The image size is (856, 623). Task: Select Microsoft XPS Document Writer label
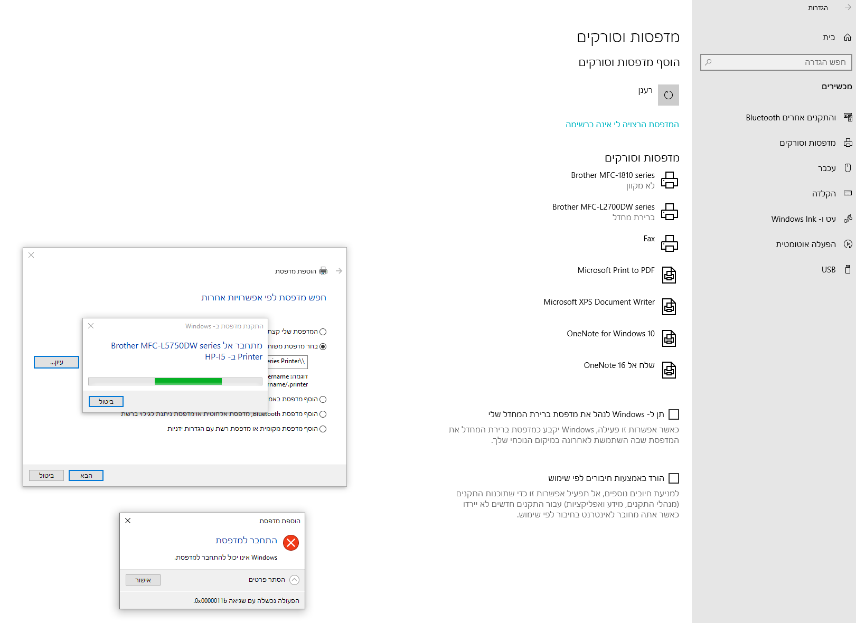click(x=599, y=302)
